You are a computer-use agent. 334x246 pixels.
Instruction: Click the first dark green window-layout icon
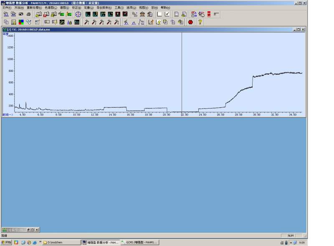[88, 14]
